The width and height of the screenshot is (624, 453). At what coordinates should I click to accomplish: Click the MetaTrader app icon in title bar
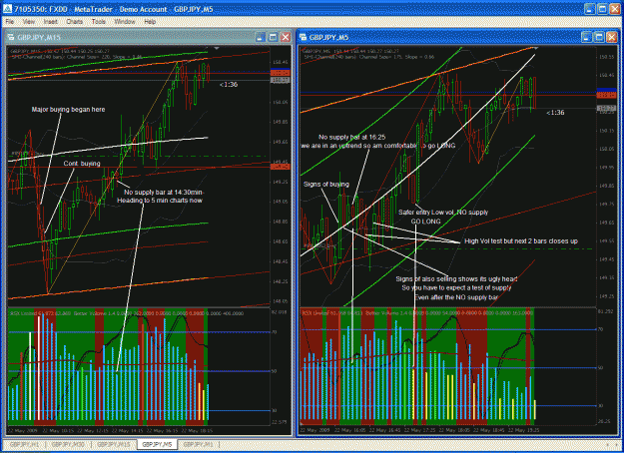coord(7,9)
